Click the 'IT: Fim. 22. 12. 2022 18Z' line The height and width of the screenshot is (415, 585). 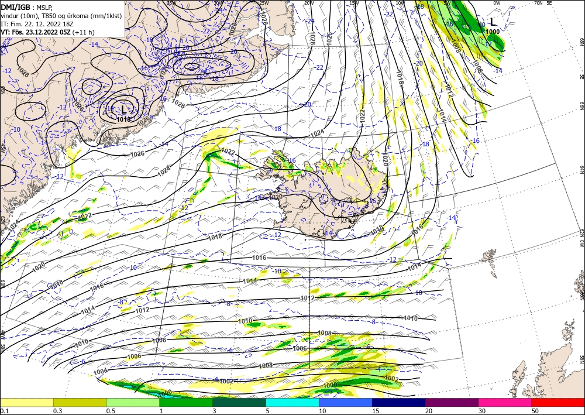(36, 24)
